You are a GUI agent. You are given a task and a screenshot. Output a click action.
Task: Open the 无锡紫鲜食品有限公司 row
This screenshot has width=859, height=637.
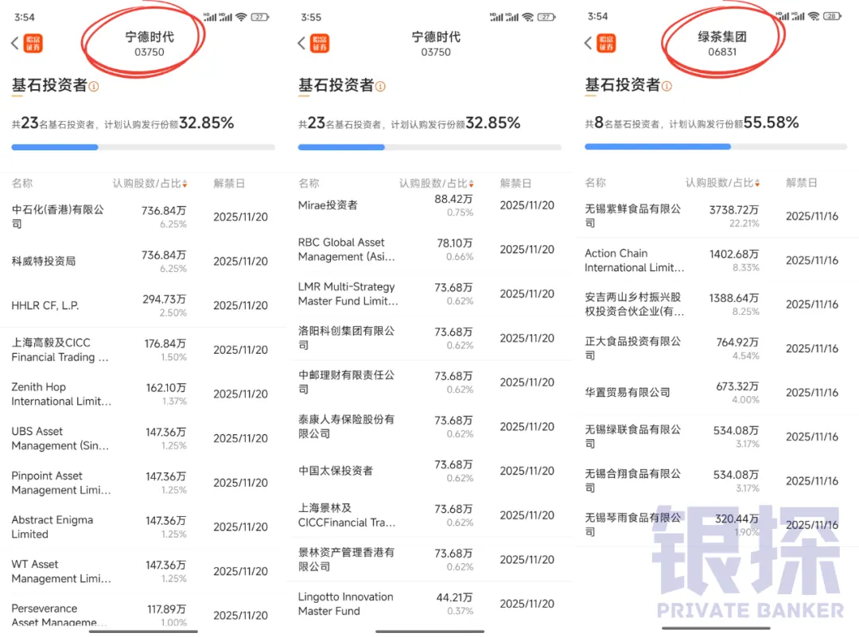716,216
